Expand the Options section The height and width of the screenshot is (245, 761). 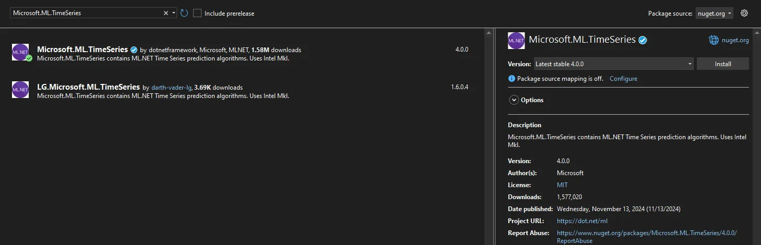click(x=514, y=100)
